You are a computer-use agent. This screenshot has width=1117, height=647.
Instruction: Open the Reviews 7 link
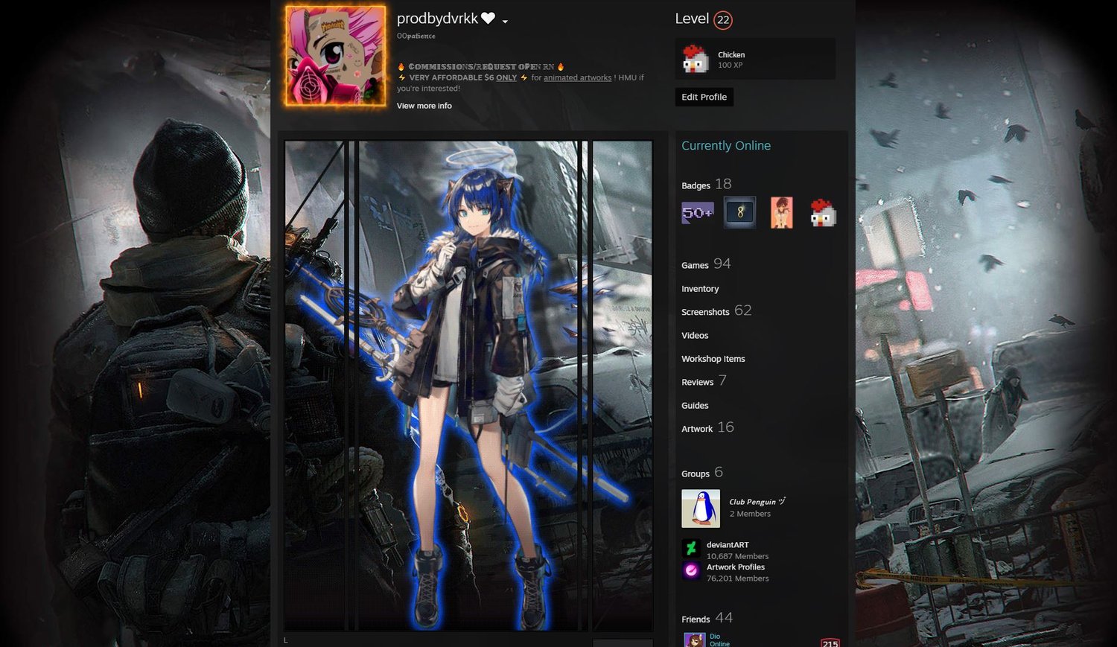[704, 381]
